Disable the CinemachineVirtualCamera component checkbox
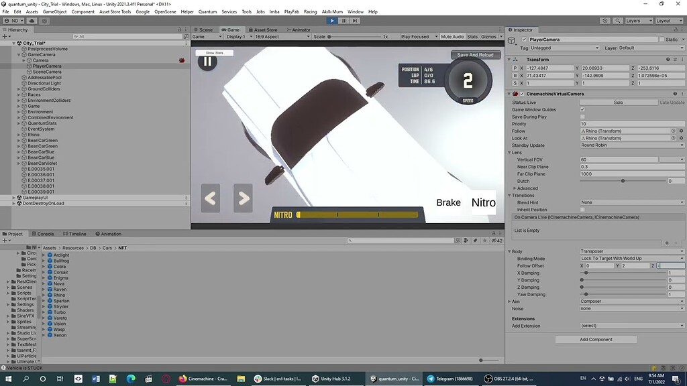Image resolution: width=687 pixels, height=386 pixels. (522, 94)
